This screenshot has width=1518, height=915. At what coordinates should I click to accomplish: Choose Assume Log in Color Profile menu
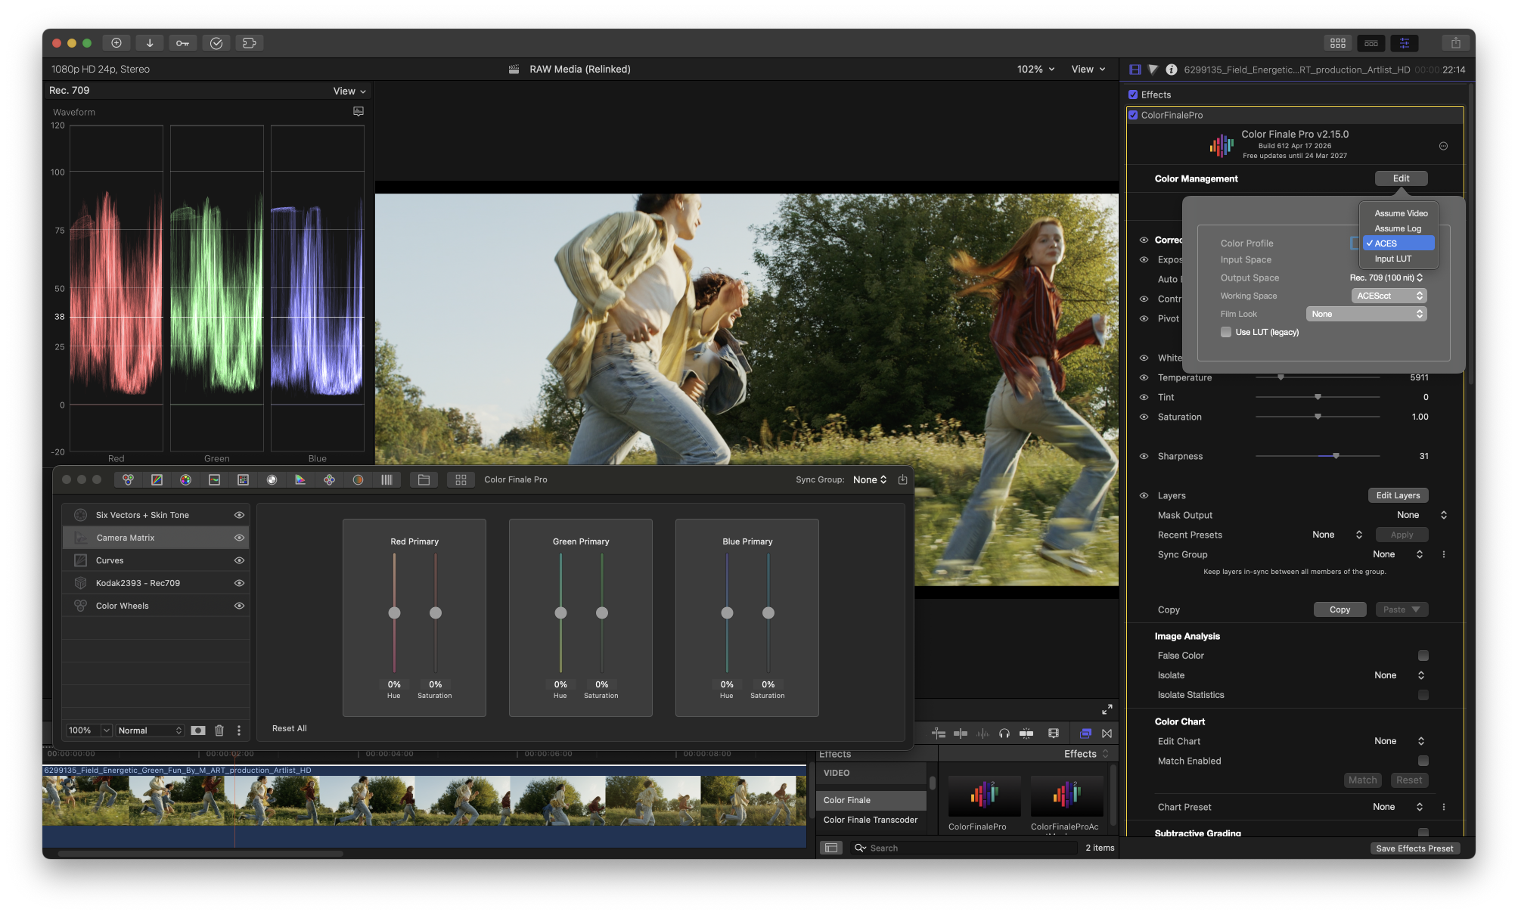tap(1400, 229)
